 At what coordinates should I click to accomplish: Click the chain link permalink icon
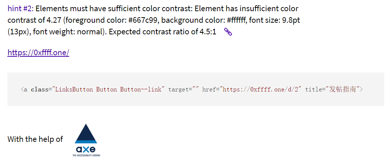coord(228,32)
